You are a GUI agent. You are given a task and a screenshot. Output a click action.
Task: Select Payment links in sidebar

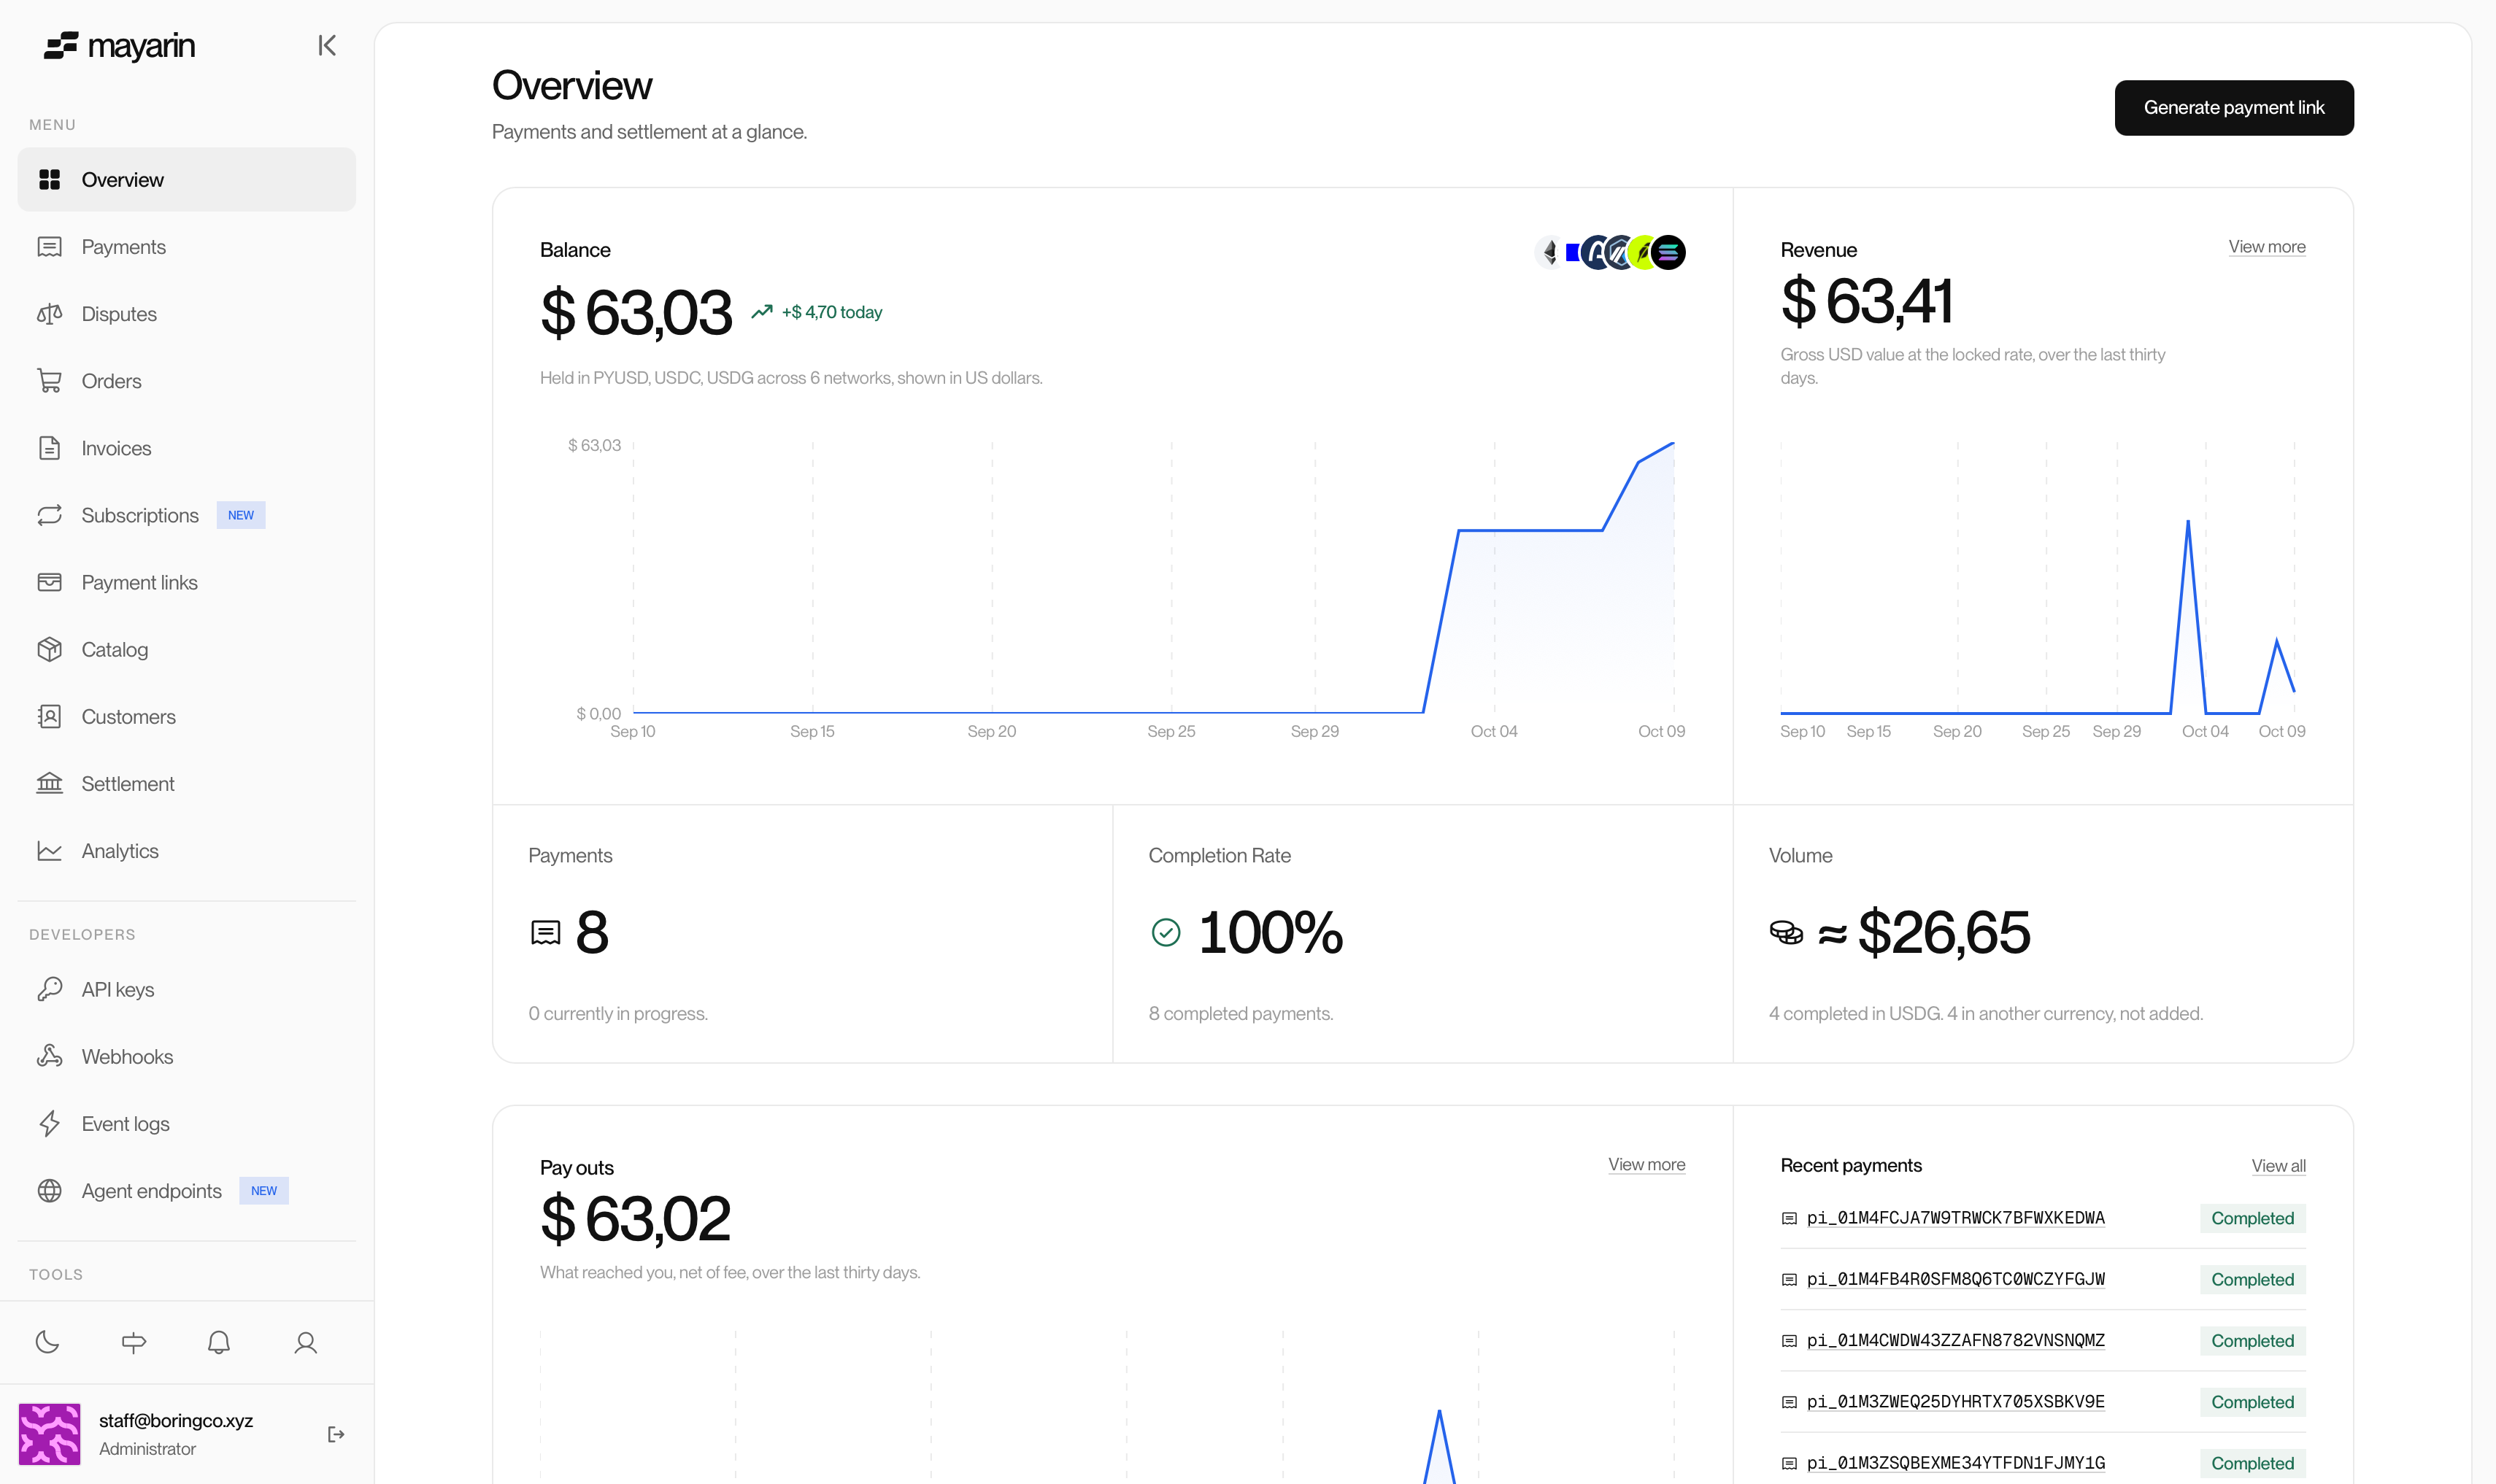tap(187, 582)
